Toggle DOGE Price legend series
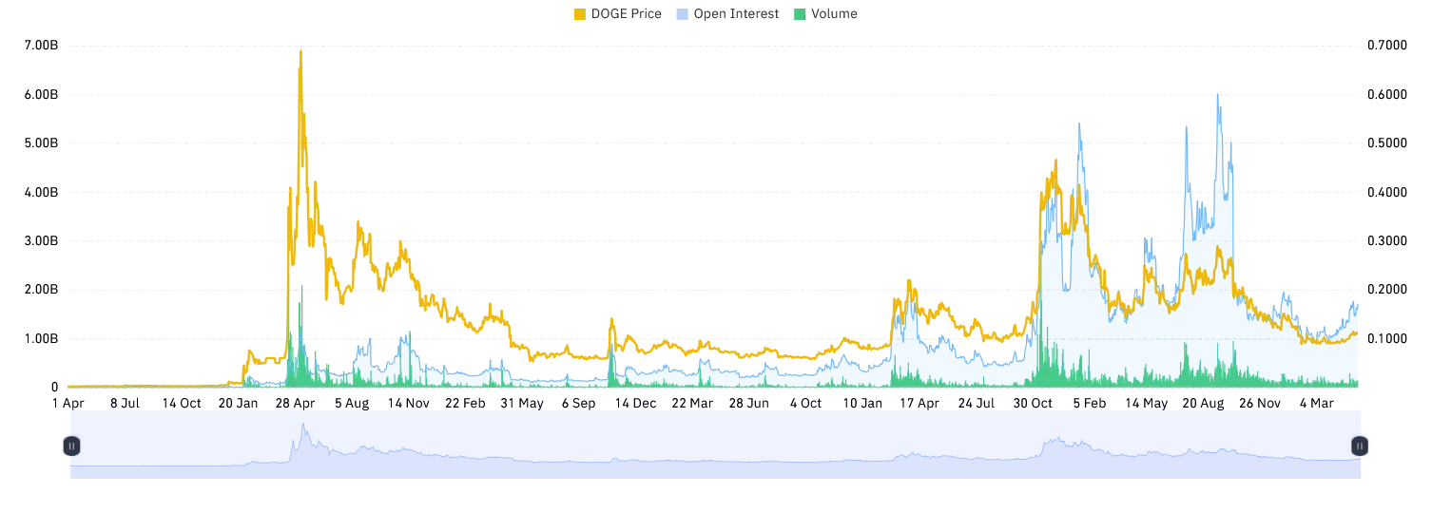Screen dimensions: 1432x513 coord(617,14)
